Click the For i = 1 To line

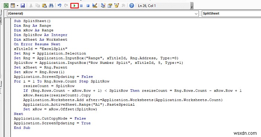[62, 81]
